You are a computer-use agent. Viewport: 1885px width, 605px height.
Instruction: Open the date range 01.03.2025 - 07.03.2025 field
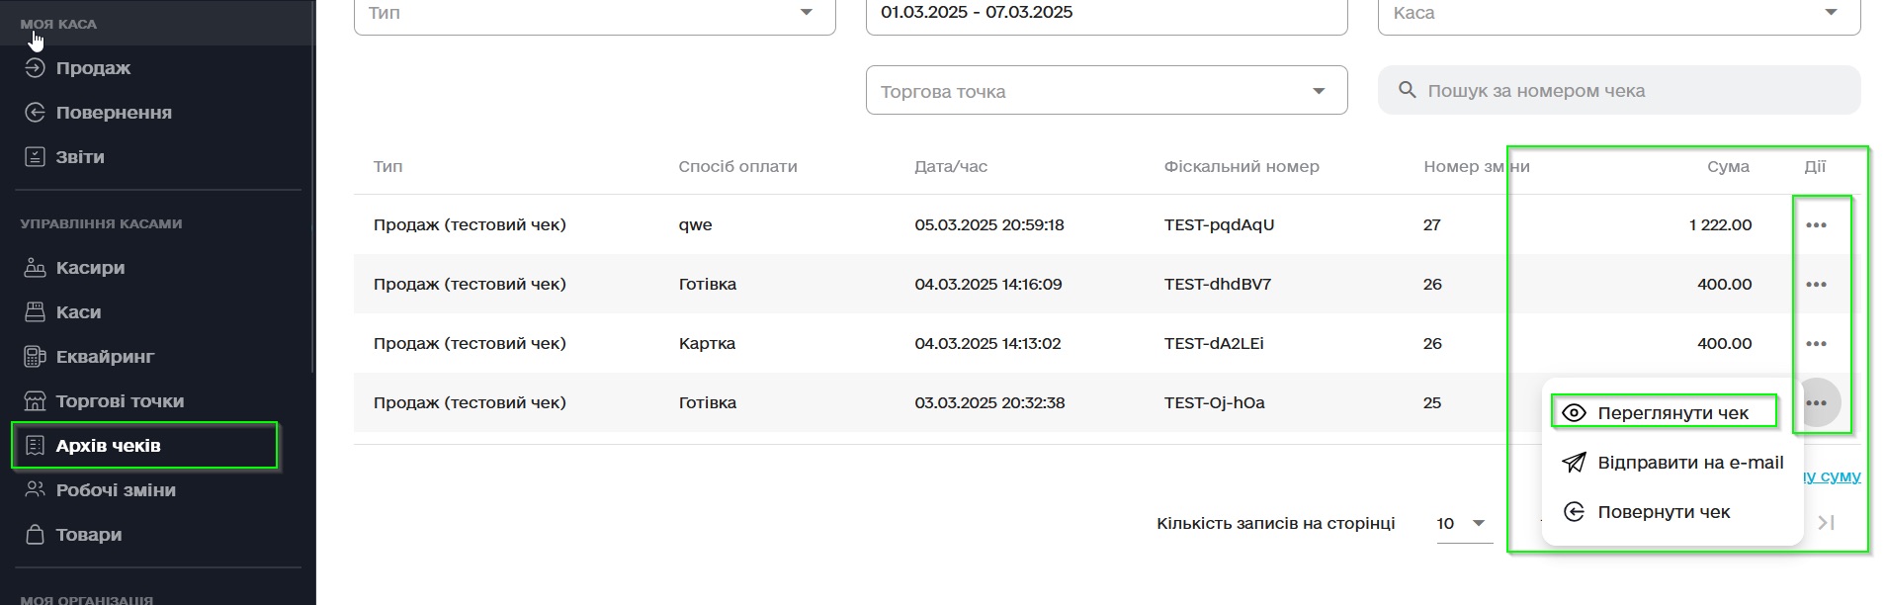[1106, 13]
